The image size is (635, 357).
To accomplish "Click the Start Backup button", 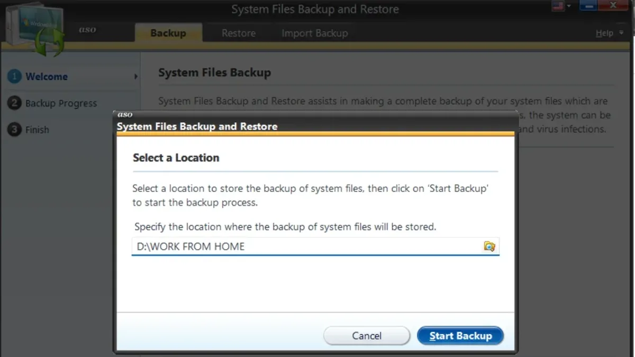I will coord(460,336).
